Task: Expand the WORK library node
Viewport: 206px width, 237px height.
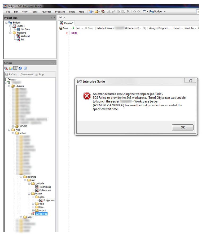Action: (x=13, y=126)
